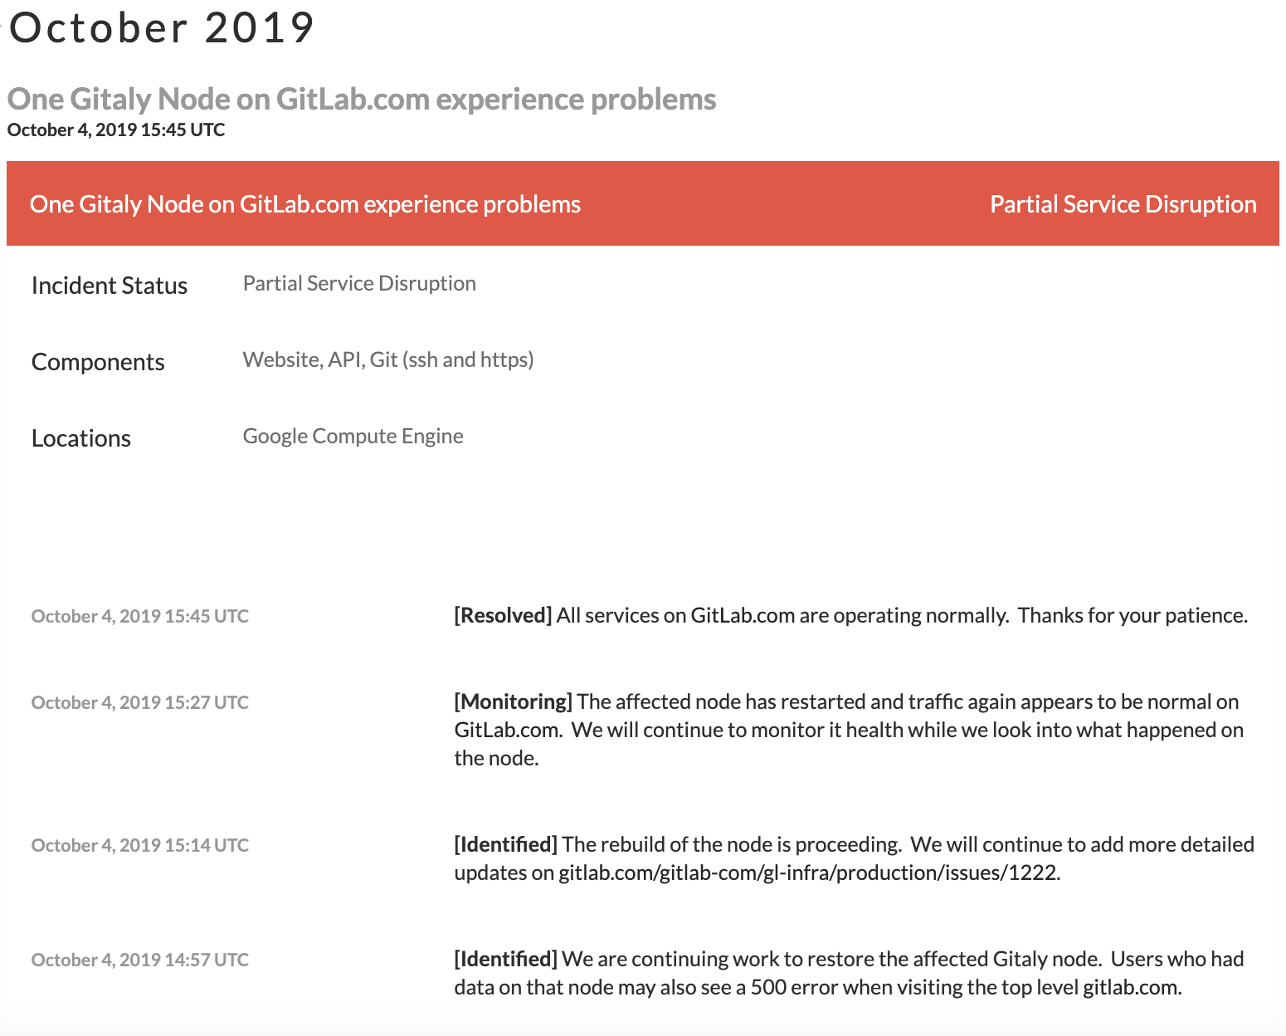Click the "[Monitoring]" update message

click(x=846, y=730)
